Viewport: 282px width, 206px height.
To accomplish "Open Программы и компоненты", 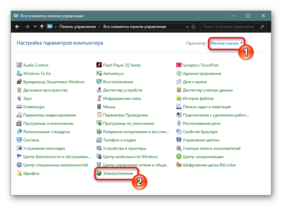I will [48, 123].
